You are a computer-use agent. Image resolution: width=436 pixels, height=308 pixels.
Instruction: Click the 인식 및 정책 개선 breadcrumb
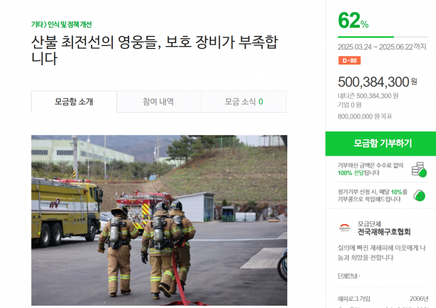point(69,25)
